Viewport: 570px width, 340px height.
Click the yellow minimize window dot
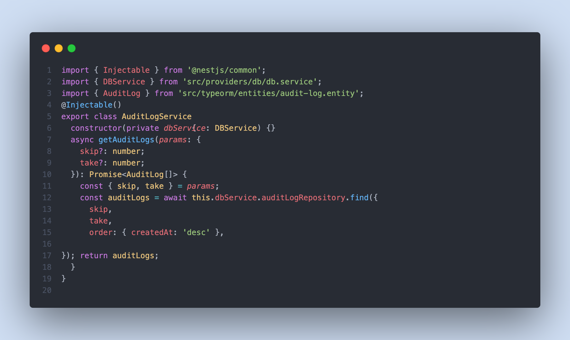tap(59, 48)
